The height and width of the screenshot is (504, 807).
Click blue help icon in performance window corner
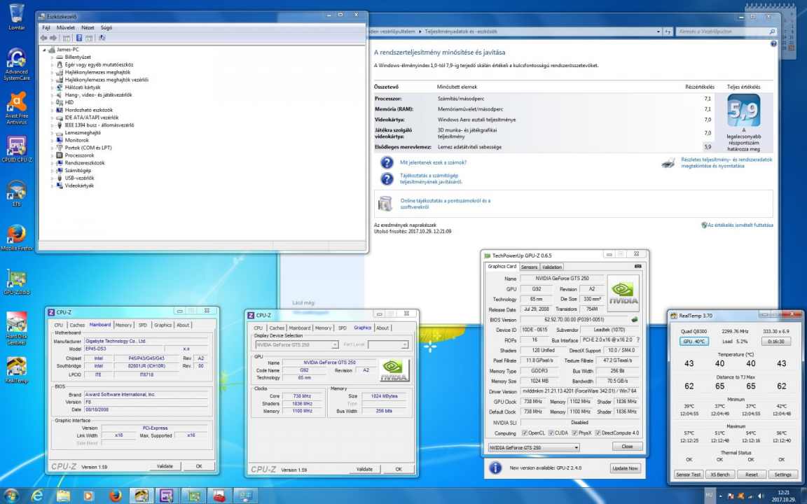(x=773, y=44)
